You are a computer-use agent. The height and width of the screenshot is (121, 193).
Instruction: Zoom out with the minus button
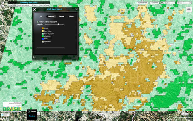pos(3,6)
